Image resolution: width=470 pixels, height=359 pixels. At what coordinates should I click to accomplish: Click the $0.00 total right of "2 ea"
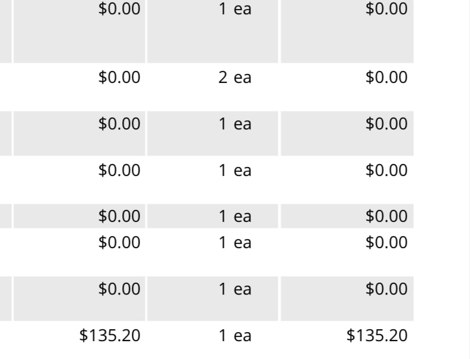click(x=386, y=78)
